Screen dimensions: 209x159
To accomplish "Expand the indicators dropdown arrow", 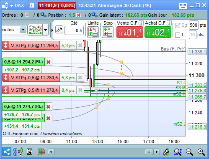I will [x=46, y=30].
